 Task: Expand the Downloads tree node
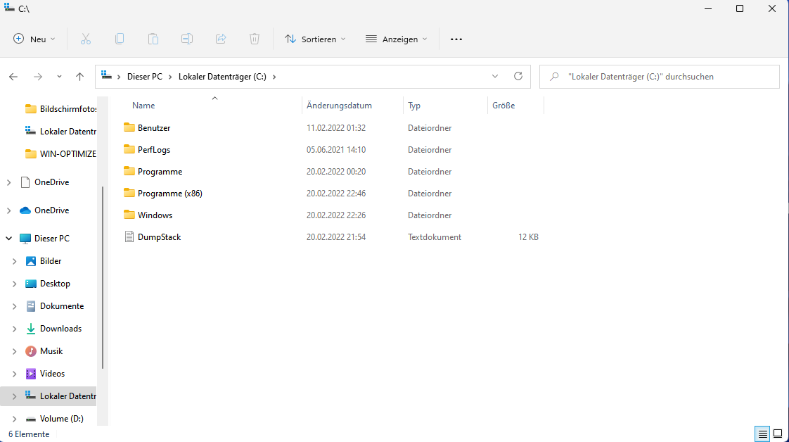tap(14, 329)
